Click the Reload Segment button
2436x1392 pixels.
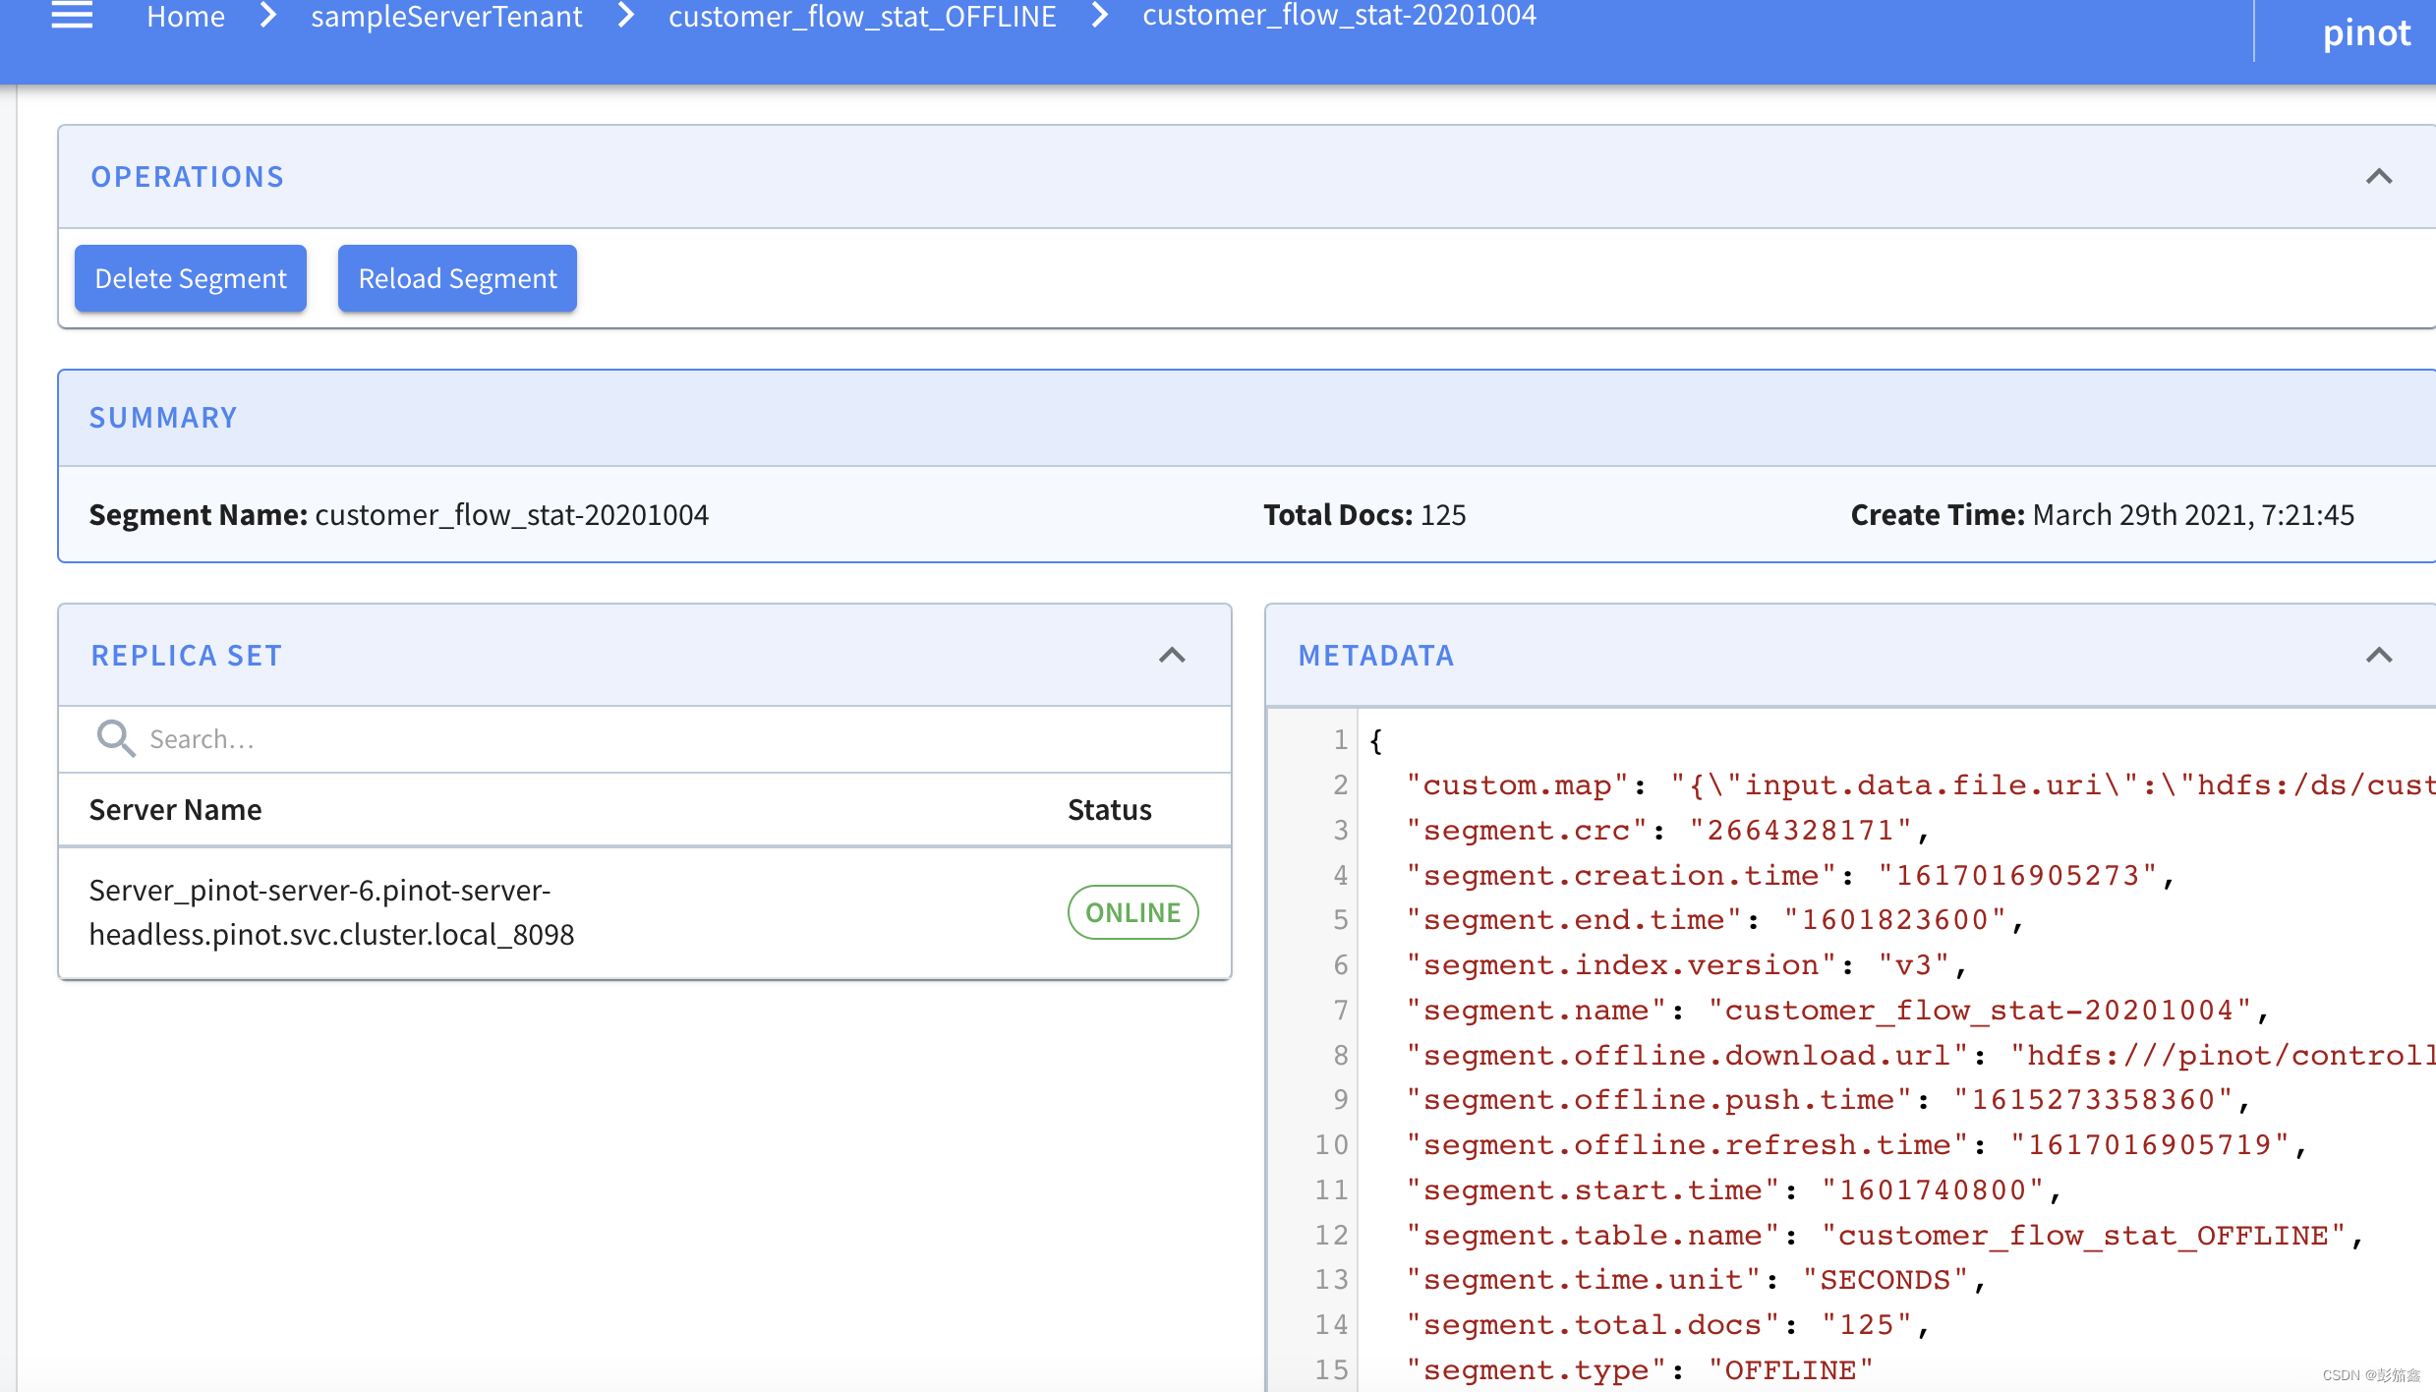(457, 279)
